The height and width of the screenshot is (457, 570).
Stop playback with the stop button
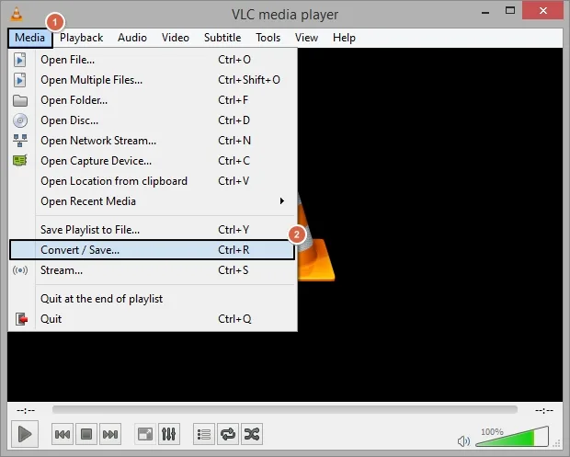click(x=86, y=434)
